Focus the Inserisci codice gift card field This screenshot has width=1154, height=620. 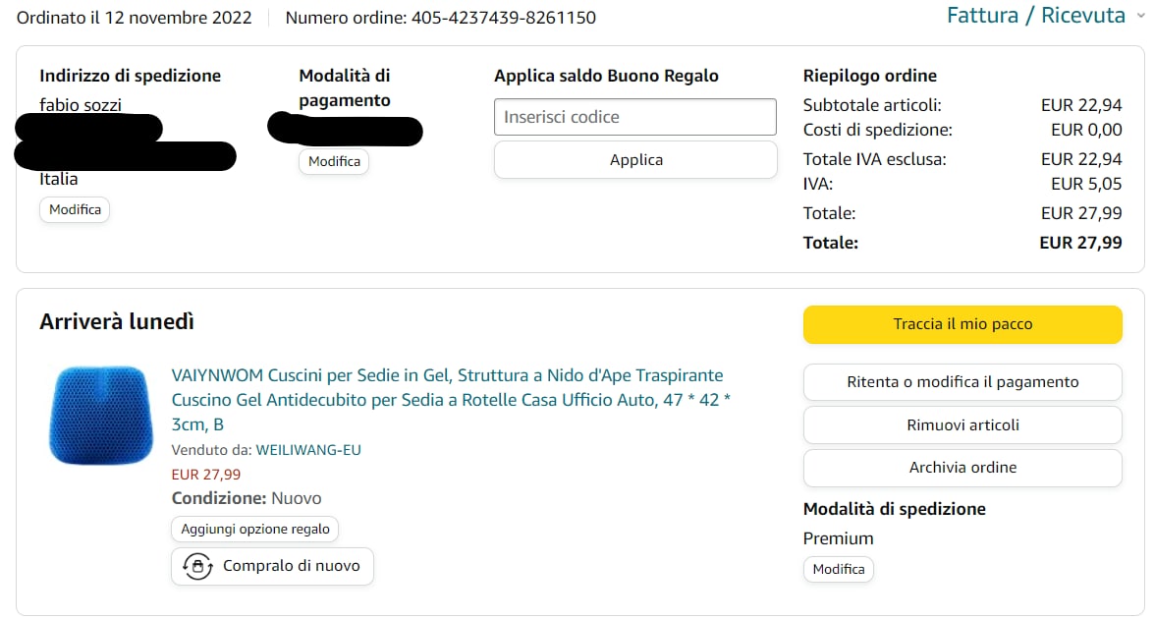[634, 117]
